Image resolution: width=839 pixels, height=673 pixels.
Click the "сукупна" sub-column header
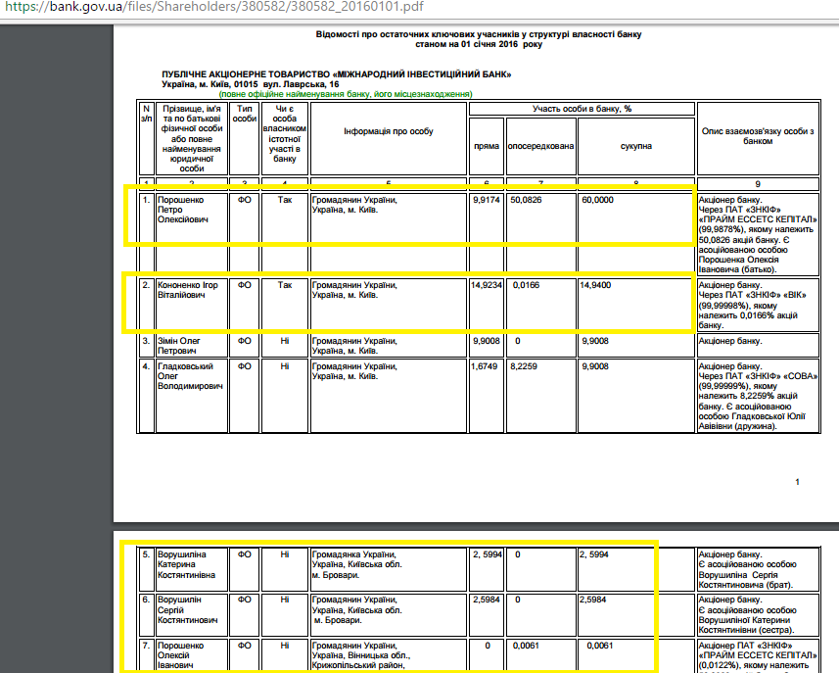tap(635, 146)
